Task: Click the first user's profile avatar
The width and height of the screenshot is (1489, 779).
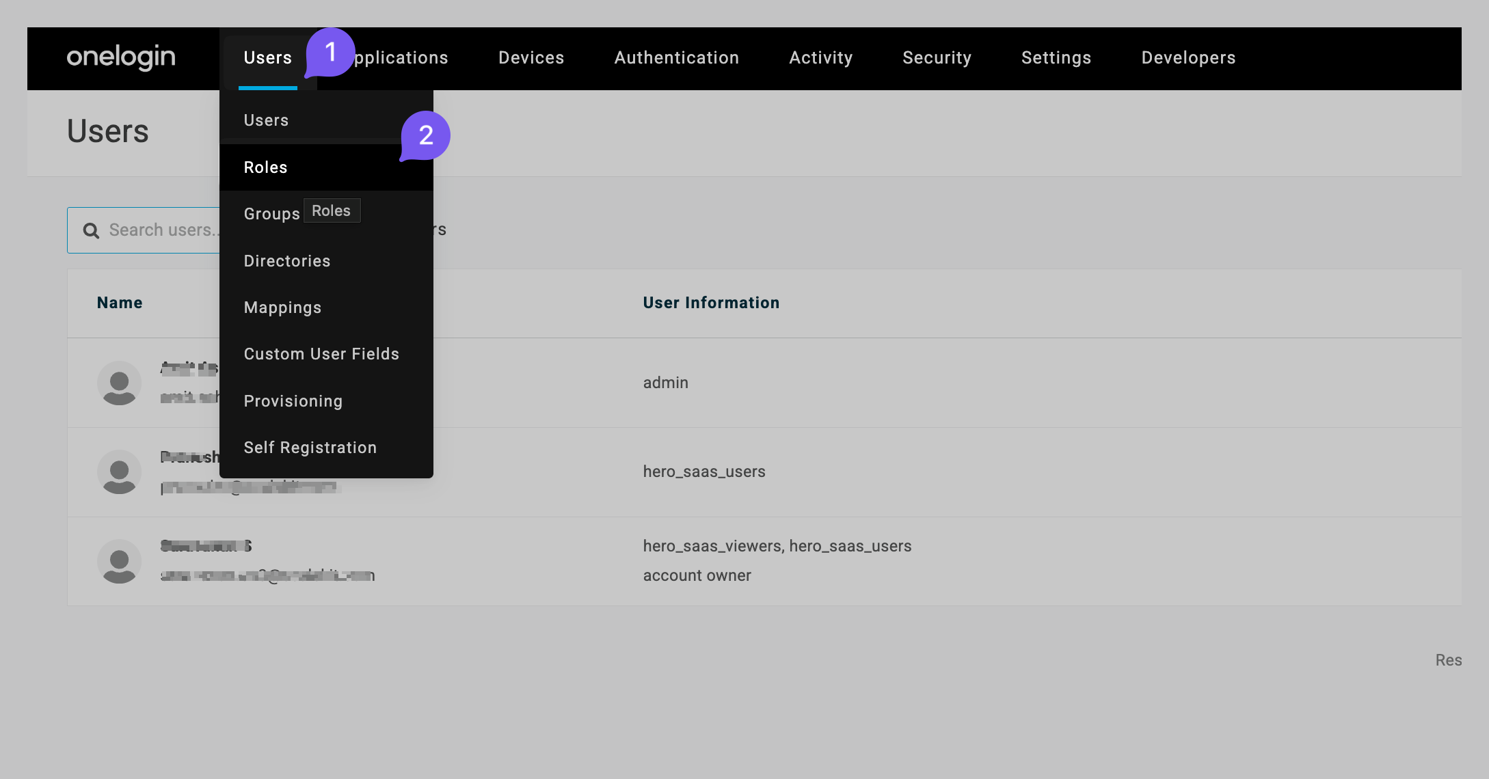Action: tap(119, 383)
